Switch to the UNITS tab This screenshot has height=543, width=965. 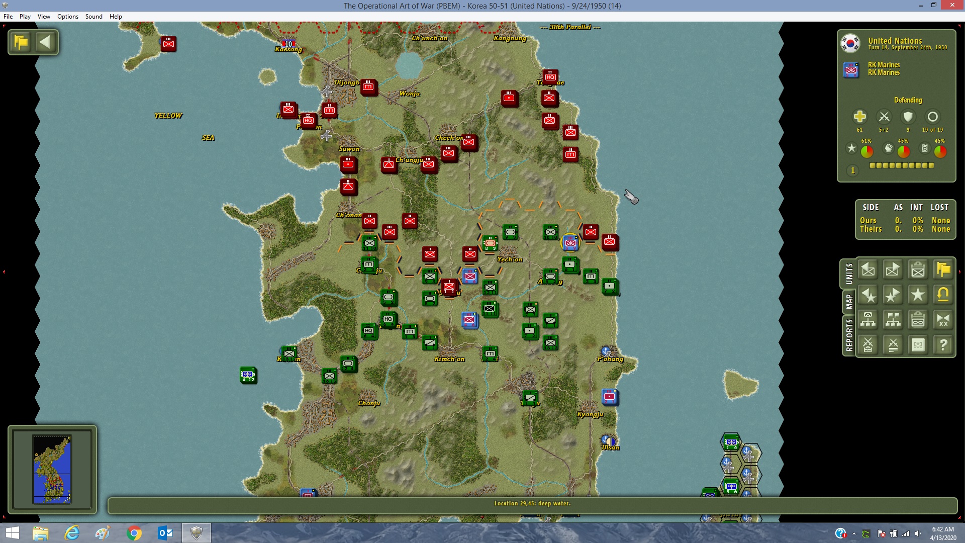[x=849, y=274]
